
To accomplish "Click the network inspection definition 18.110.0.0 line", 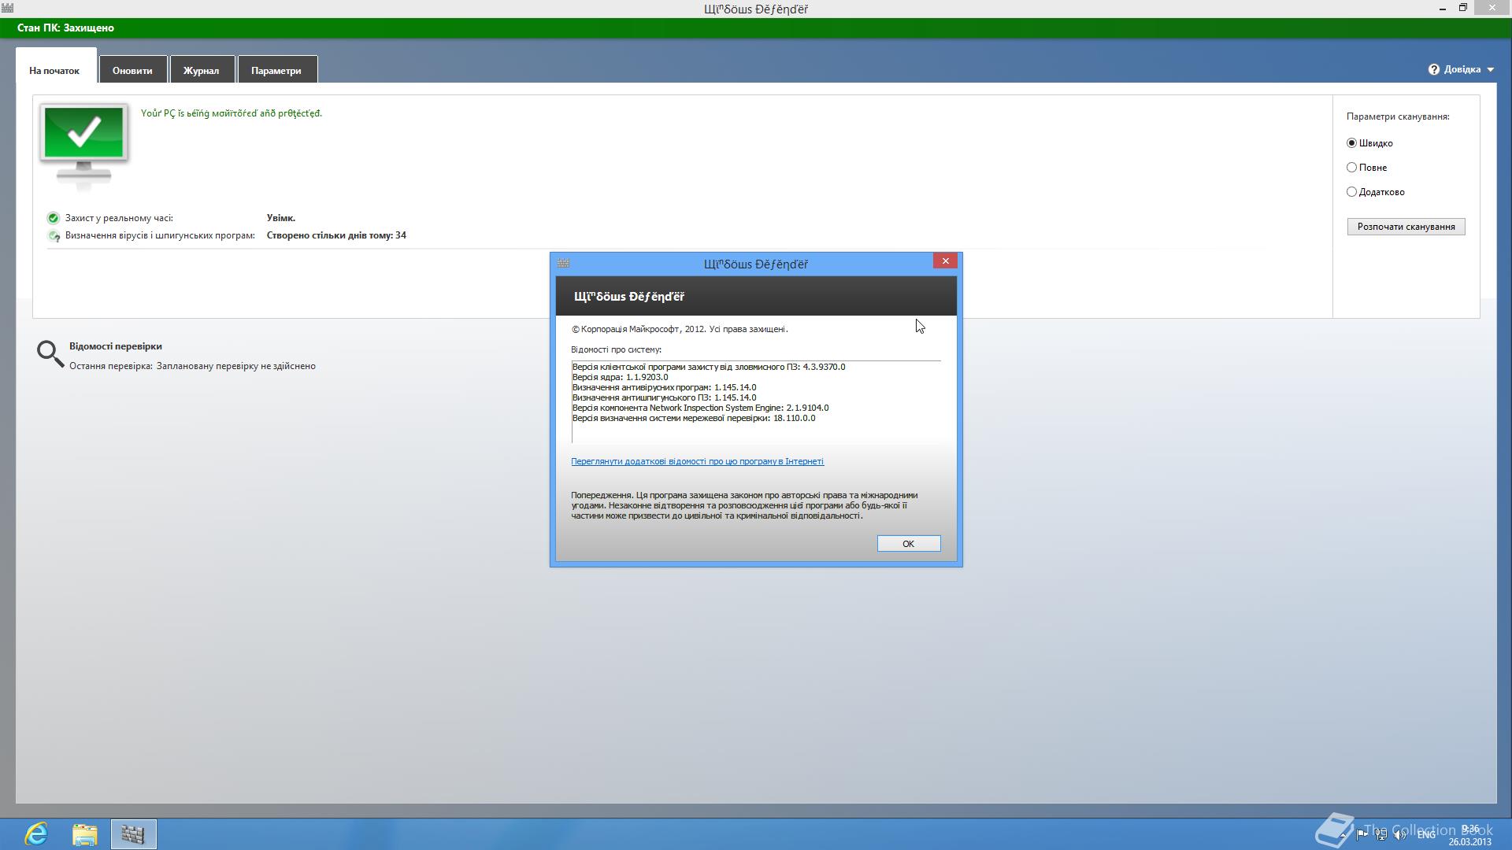I will point(693,418).
